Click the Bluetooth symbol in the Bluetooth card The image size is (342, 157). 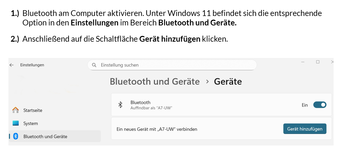coord(120,105)
